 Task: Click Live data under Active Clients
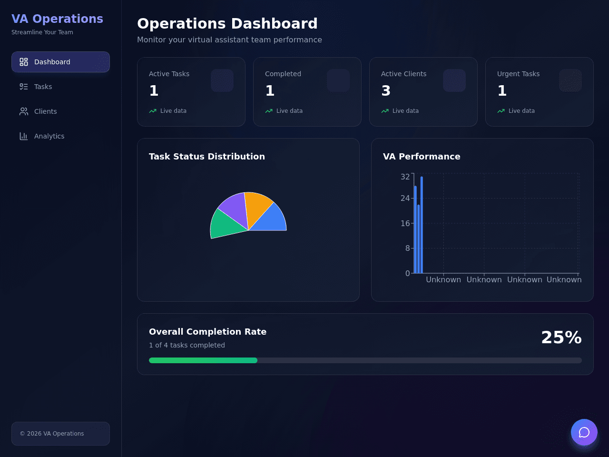pyautogui.click(x=405, y=111)
